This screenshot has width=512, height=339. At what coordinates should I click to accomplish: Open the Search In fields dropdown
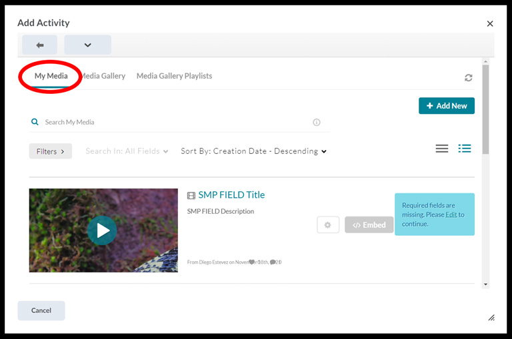point(127,151)
